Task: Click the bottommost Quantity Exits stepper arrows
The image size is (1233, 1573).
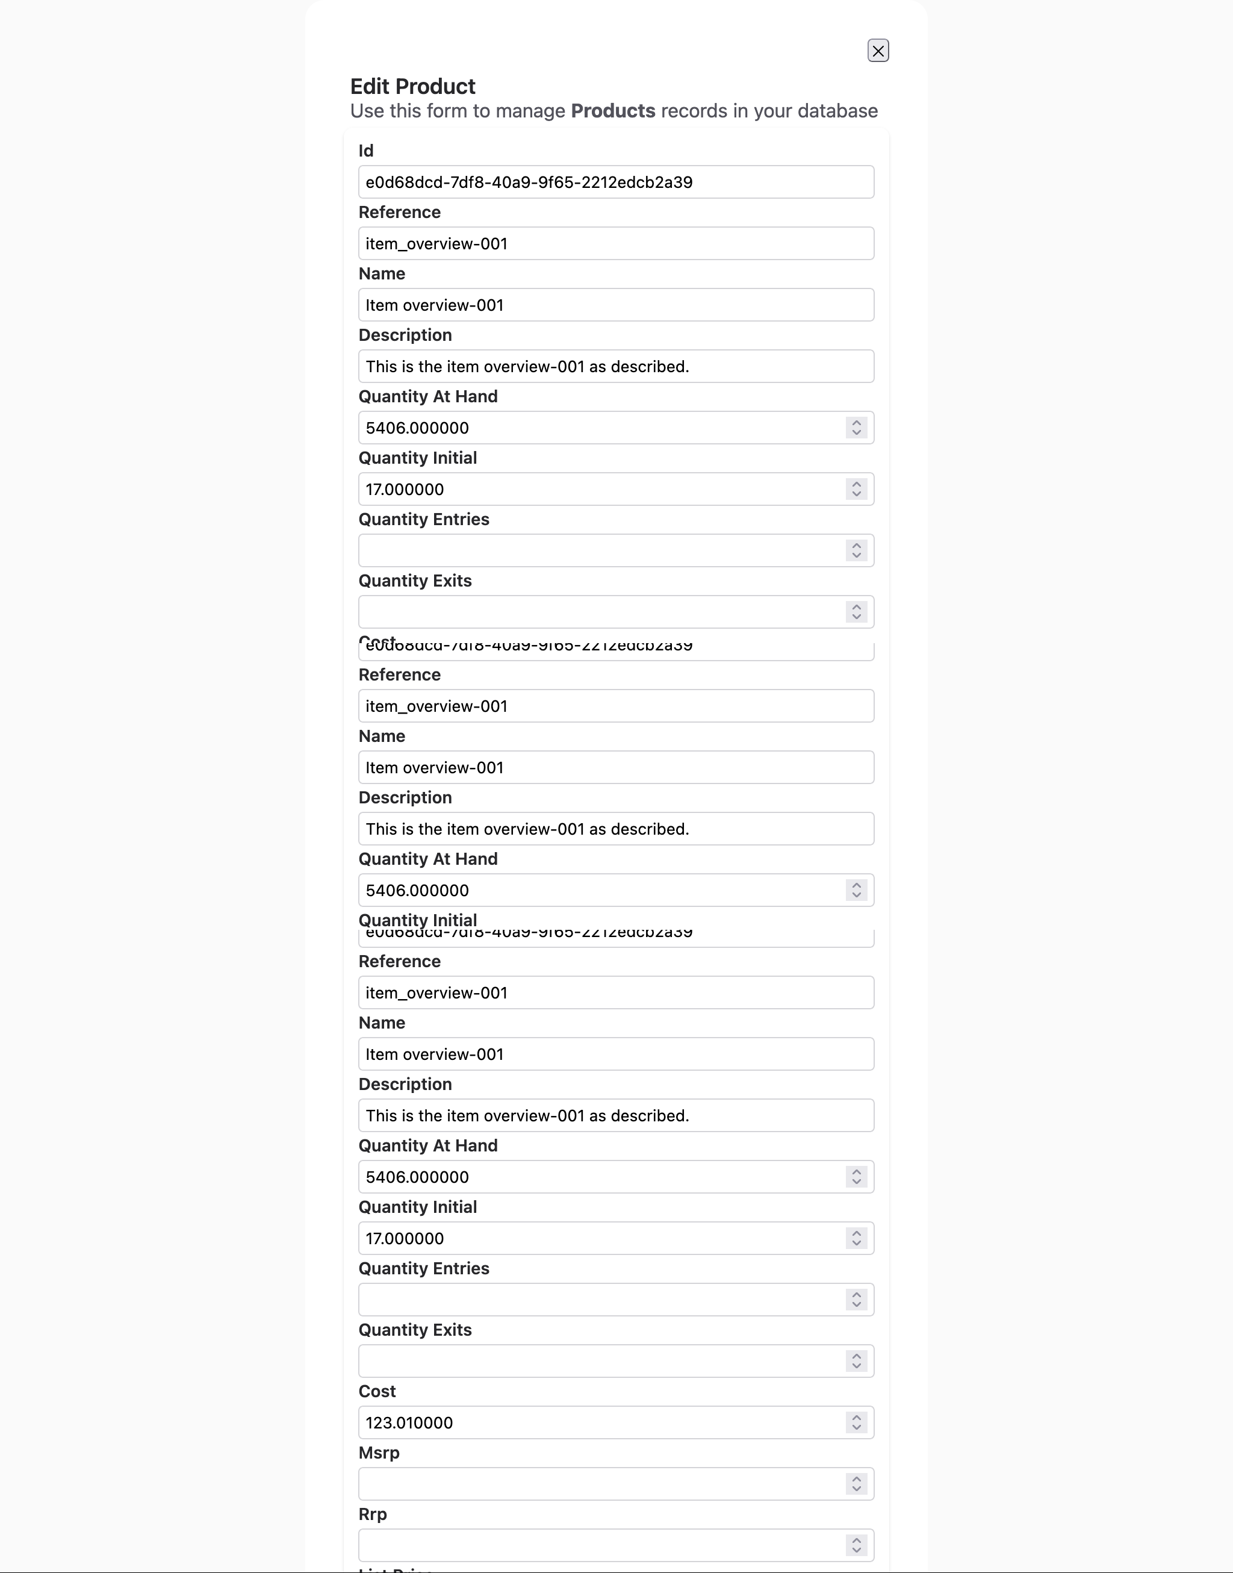Action: (856, 1361)
